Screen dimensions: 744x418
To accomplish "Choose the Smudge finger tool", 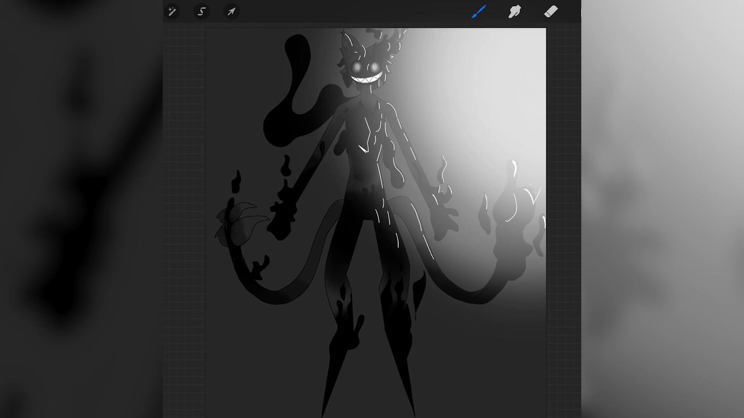I will [x=515, y=12].
